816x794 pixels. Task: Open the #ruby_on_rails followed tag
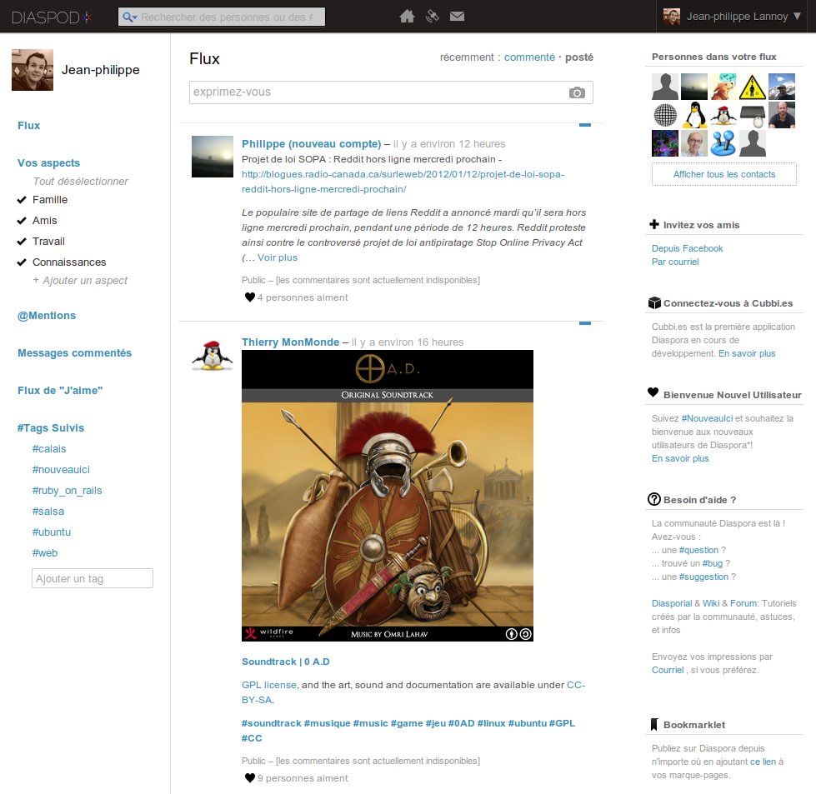coord(68,491)
